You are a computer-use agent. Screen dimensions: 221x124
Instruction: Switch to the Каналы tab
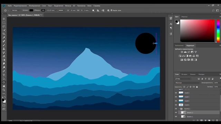tap(193, 74)
